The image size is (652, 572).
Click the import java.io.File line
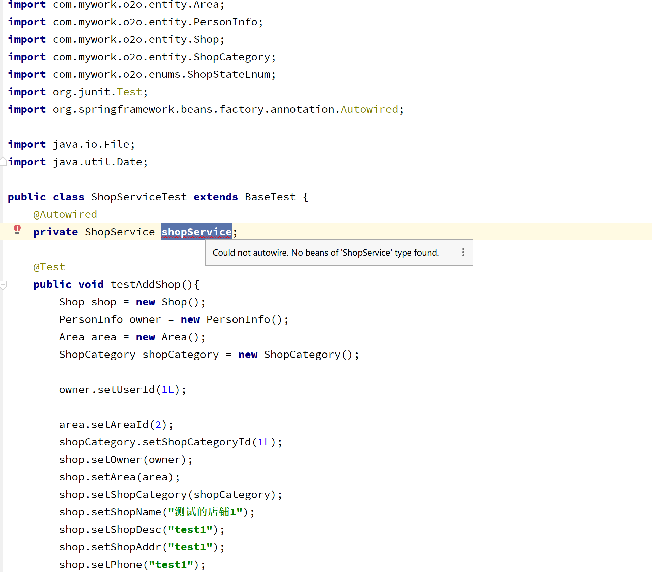71,144
